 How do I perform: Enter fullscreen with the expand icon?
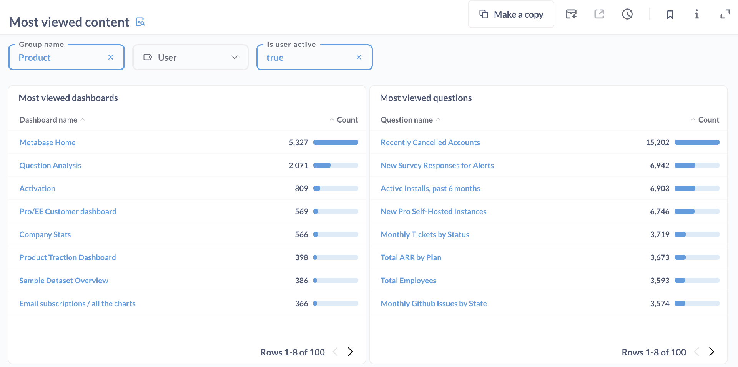pyautogui.click(x=725, y=14)
